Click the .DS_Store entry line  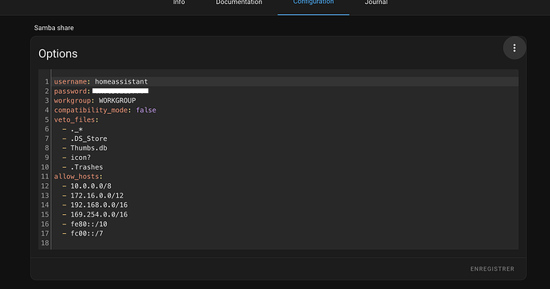pos(84,139)
